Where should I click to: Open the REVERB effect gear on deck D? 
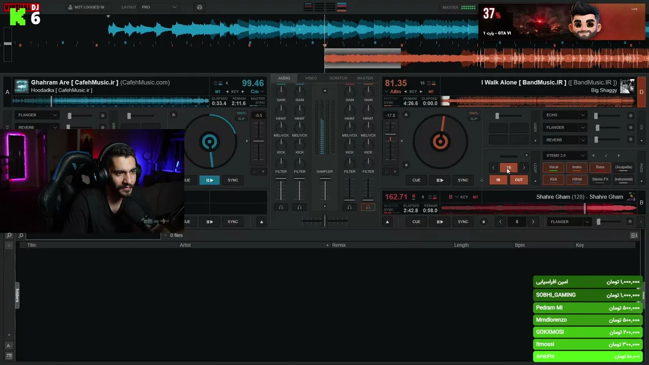[631, 139]
